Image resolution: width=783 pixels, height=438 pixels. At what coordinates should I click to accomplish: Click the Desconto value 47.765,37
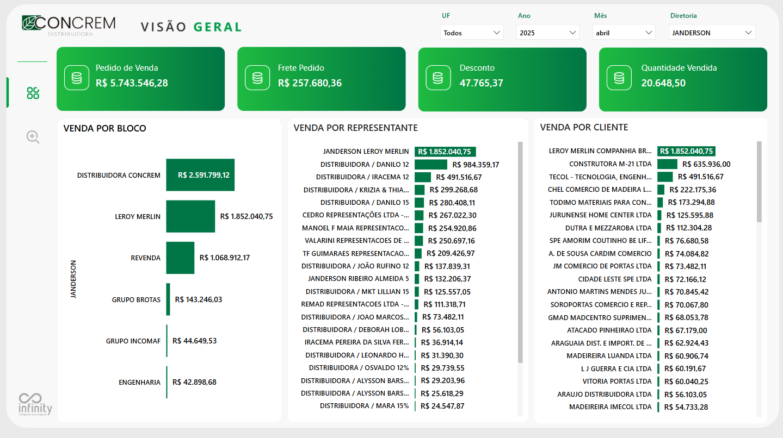[482, 83]
